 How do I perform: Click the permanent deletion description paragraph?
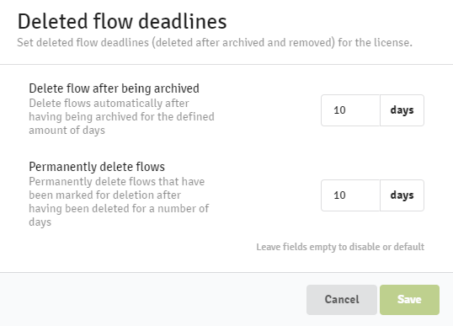pyautogui.click(x=119, y=201)
